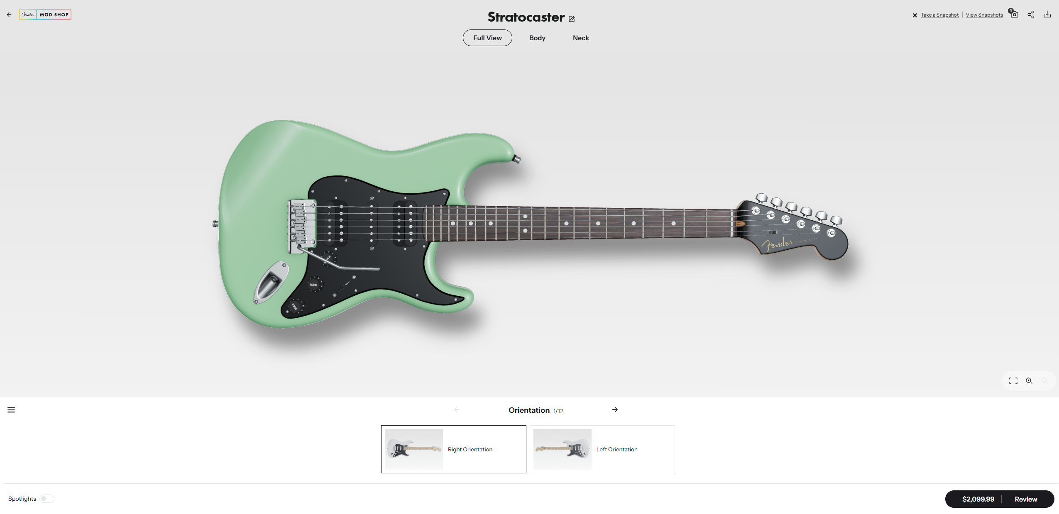The height and width of the screenshot is (514, 1059).
Task: Open the View Snapshots link
Action: [x=984, y=15]
